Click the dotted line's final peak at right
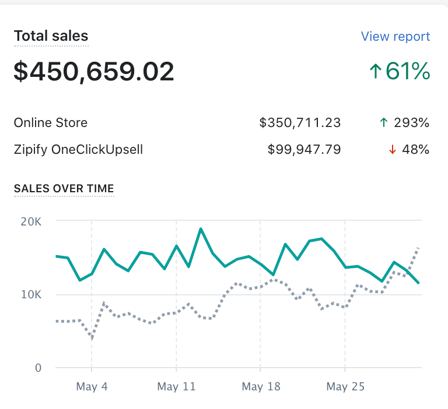 click(x=418, y=249)
